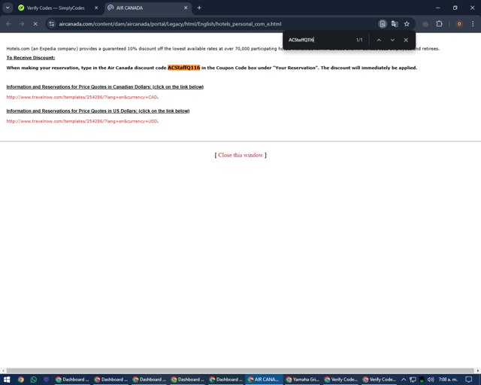This screenshot has height=385, width=481.
Task: Click the US Dollars price quotes heading
Action: coord(98,111)
